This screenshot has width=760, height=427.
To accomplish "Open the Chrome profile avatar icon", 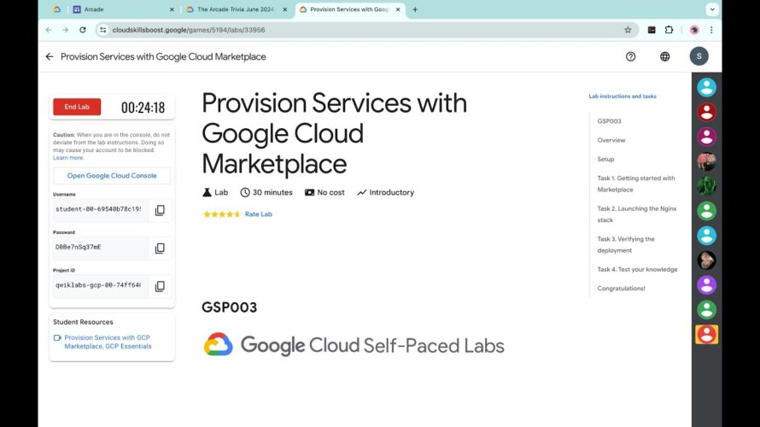I will (x=694, y=30).
